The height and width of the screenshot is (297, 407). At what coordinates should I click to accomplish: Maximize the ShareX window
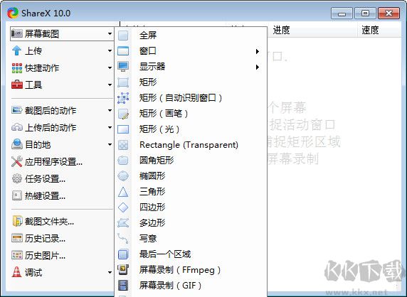(365, 13)
